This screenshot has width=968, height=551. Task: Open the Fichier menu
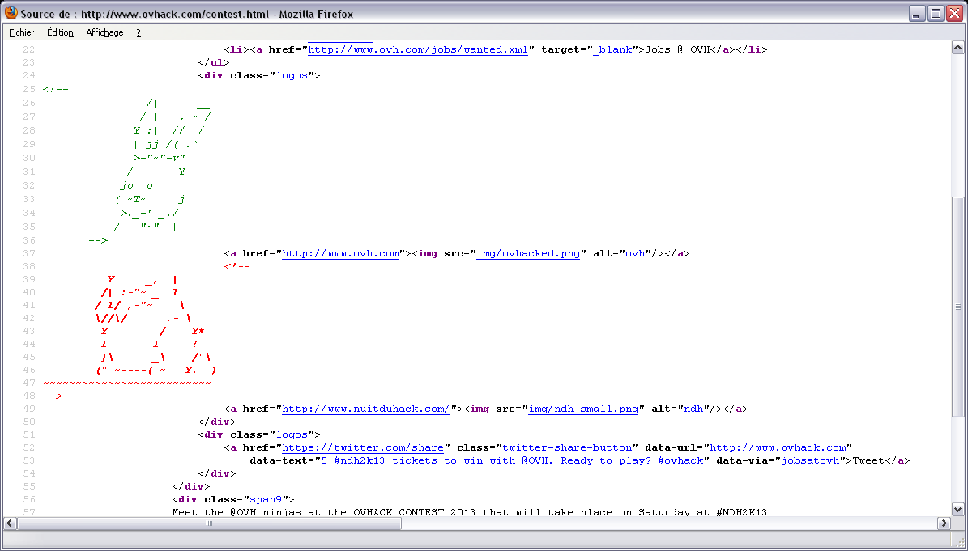click(x=22, y=32)
